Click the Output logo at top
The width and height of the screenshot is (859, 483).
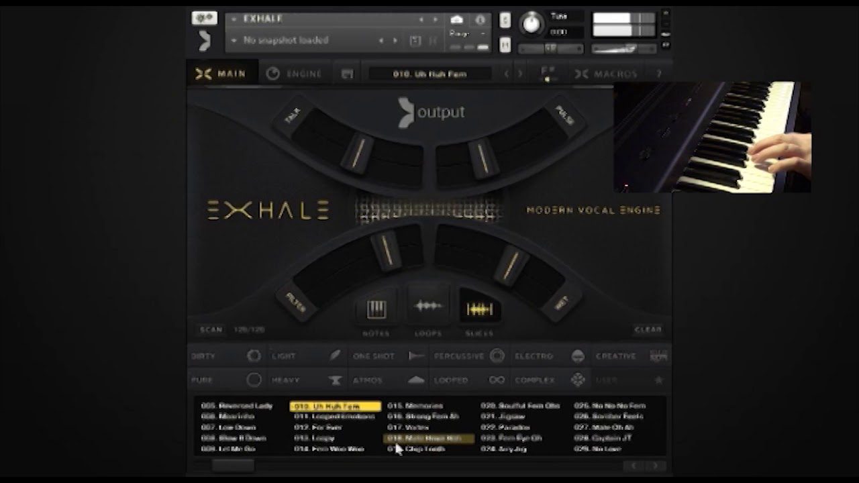(431, 112)
